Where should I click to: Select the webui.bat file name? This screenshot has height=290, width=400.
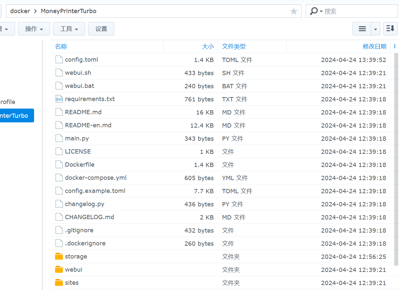(x=80, y=86)
